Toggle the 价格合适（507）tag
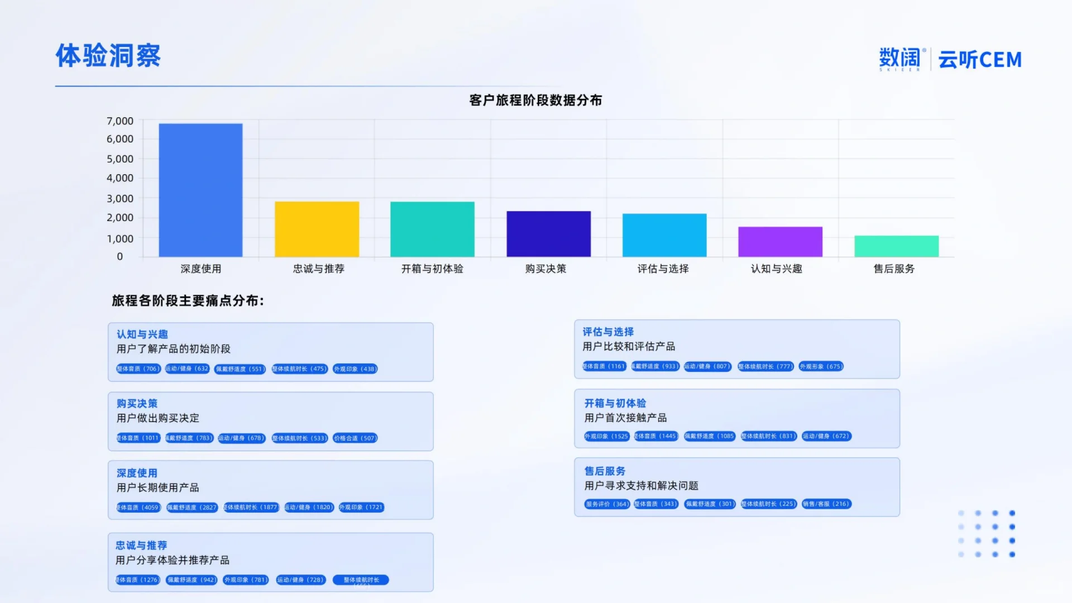 pos(356,438)
